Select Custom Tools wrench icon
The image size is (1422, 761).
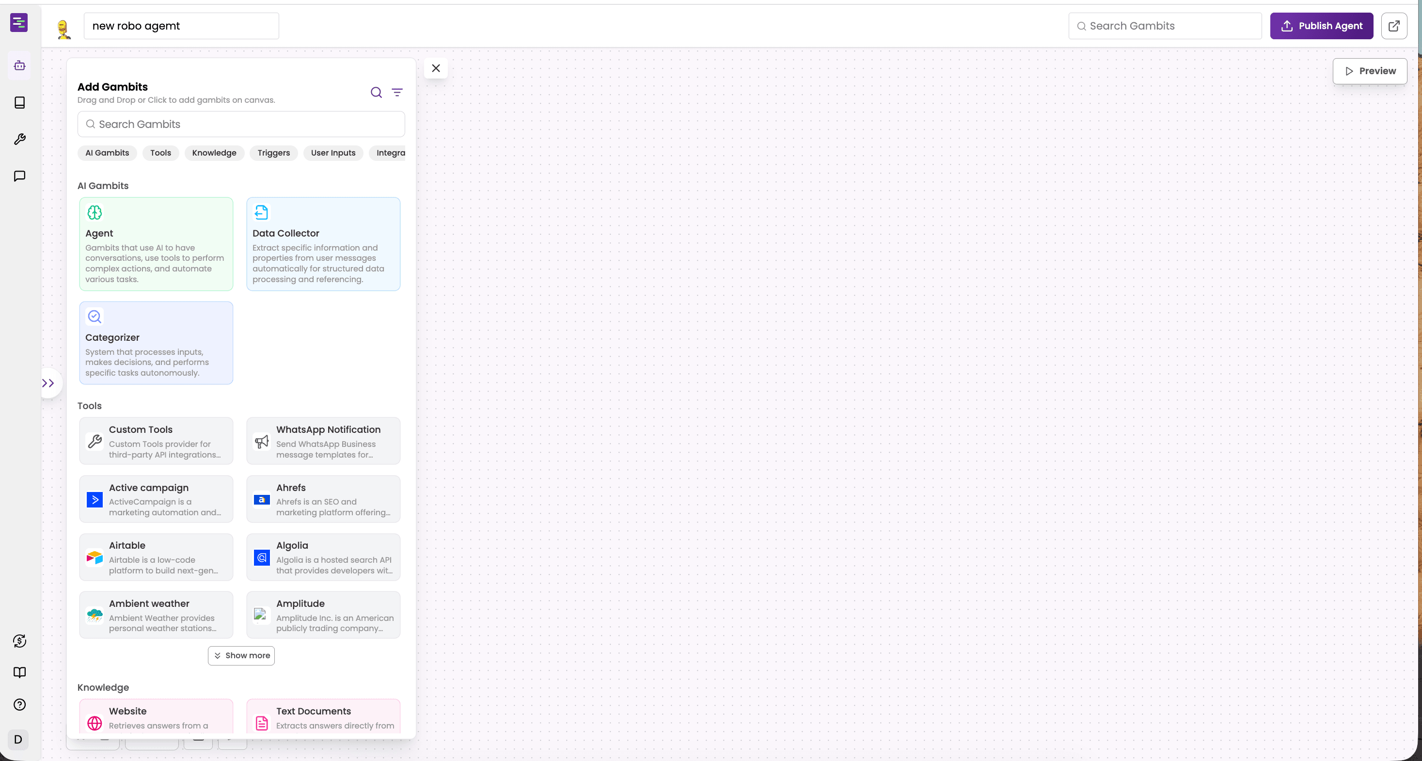pyautogui.click(x=95, y=442)
